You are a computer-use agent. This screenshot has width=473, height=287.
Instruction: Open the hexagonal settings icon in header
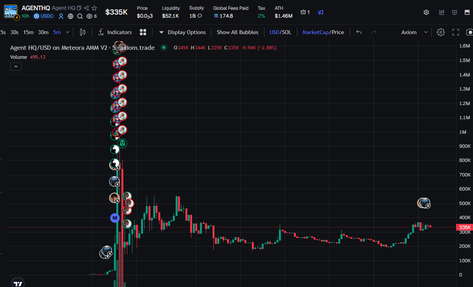click(x=426, y=12)
